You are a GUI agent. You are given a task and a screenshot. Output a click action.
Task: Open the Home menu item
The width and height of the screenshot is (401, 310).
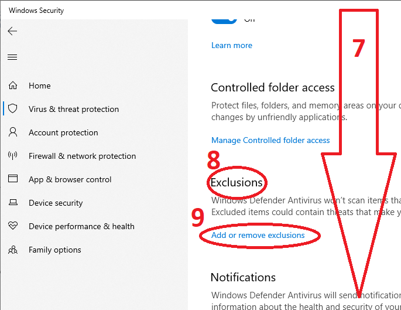40,86
